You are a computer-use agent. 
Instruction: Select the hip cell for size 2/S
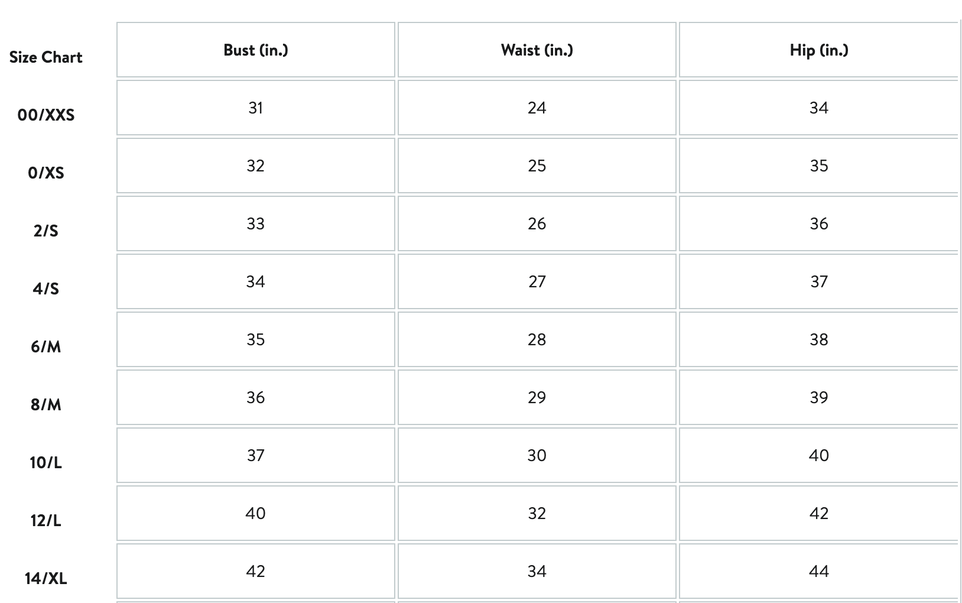(818, 223)
